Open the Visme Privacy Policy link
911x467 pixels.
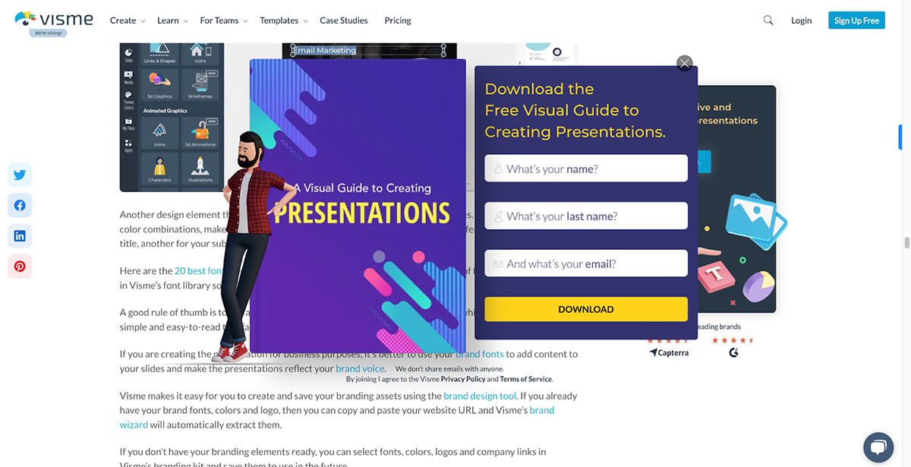(x=463, y=378)
